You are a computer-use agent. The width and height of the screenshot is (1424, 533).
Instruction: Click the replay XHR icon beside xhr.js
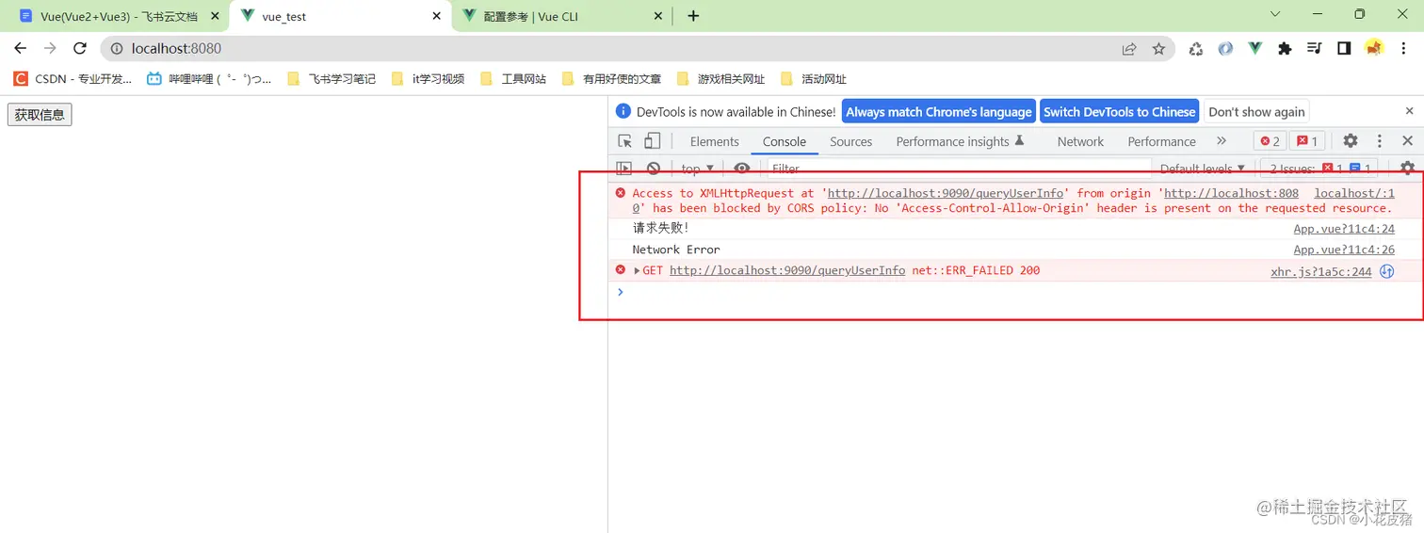(1386, 271)
